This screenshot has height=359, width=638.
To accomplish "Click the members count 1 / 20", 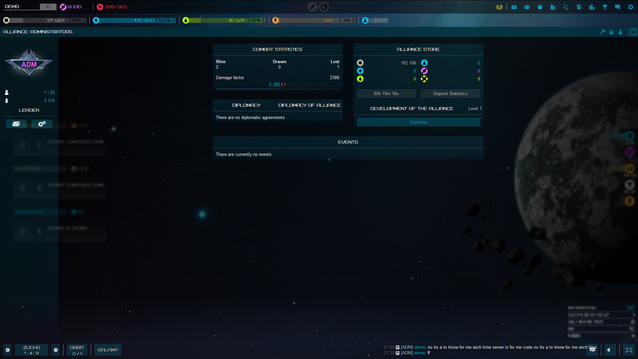I will (x=49, y=93).
